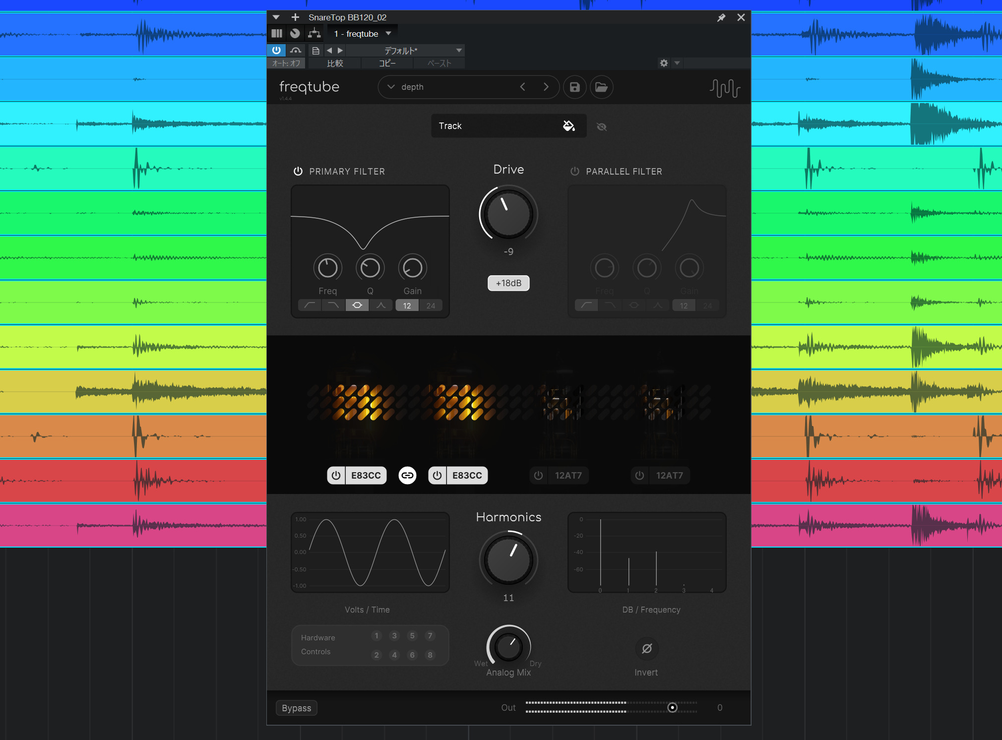The height and width of the screenshot is (740, 1002).
Task: Go to previous host preset arrow
Action: (329, 51)
